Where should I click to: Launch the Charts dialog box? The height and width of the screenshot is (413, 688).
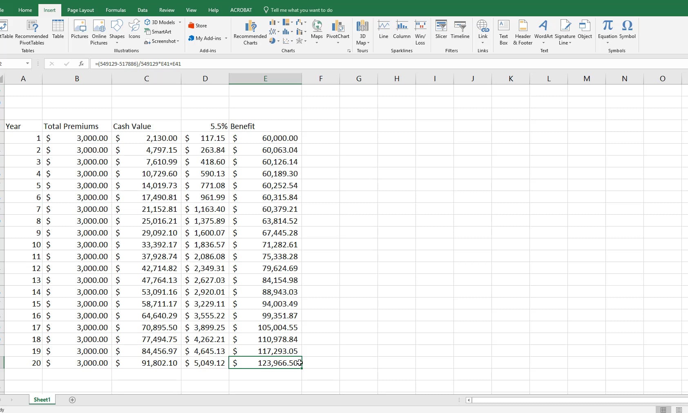click(349, 51)
